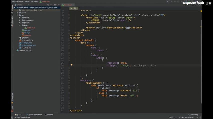
Task: Open the Event Log
Action: click(193, 115)
